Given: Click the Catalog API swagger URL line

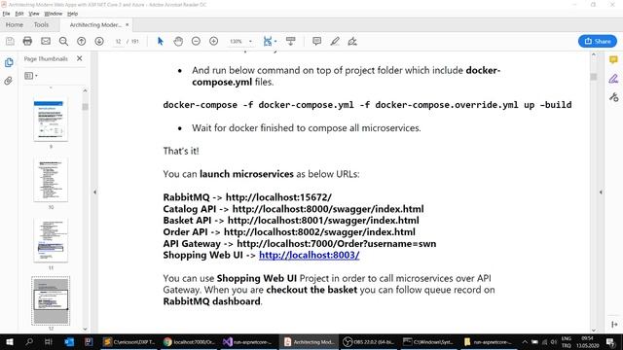Looking at the screenshot, I should coord(293,209).
